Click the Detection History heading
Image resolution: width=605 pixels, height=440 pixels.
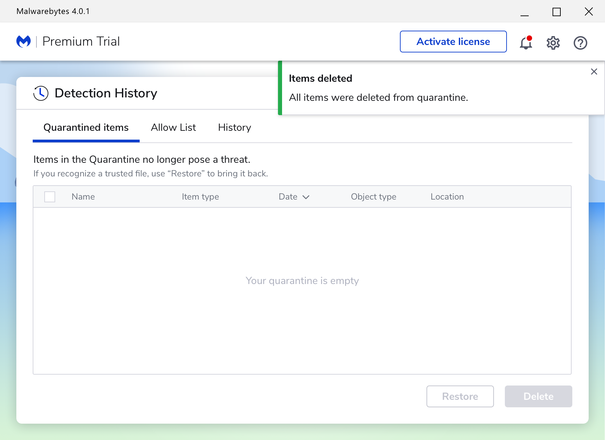point(106,93)
